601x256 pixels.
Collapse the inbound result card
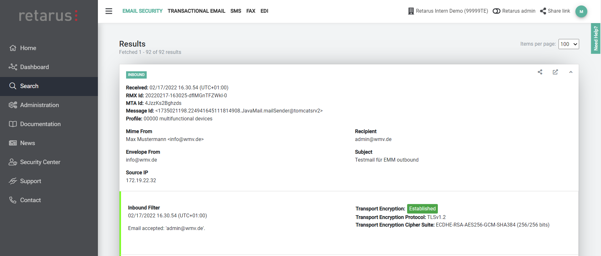coord(571,72)
